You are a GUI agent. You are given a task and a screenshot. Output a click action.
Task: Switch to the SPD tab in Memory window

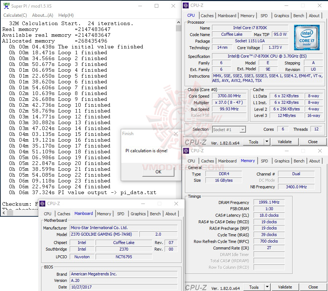point(265,161)
